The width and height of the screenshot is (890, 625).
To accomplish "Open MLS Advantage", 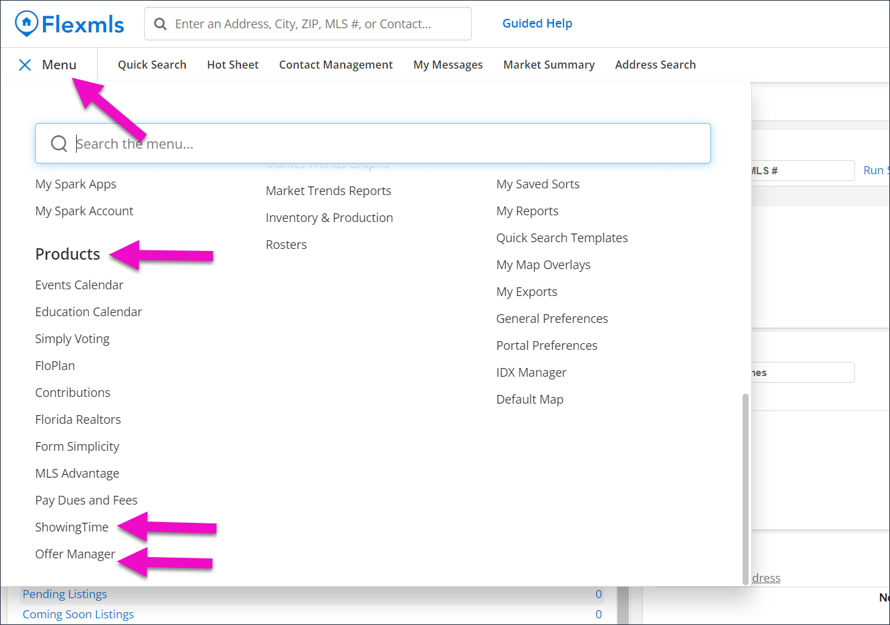I will [77, 474].
